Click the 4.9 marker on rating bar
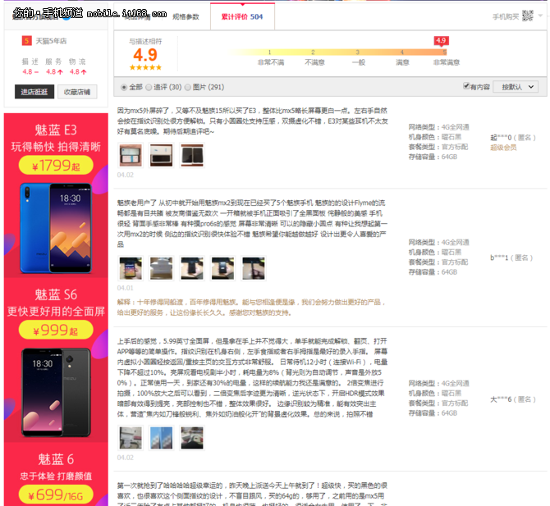Screen dimensions: 550x506 click(x=441, y=41)
